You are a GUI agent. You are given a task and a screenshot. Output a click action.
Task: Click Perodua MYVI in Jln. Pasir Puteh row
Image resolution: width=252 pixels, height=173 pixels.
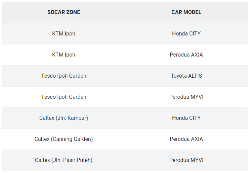(186, 160)
